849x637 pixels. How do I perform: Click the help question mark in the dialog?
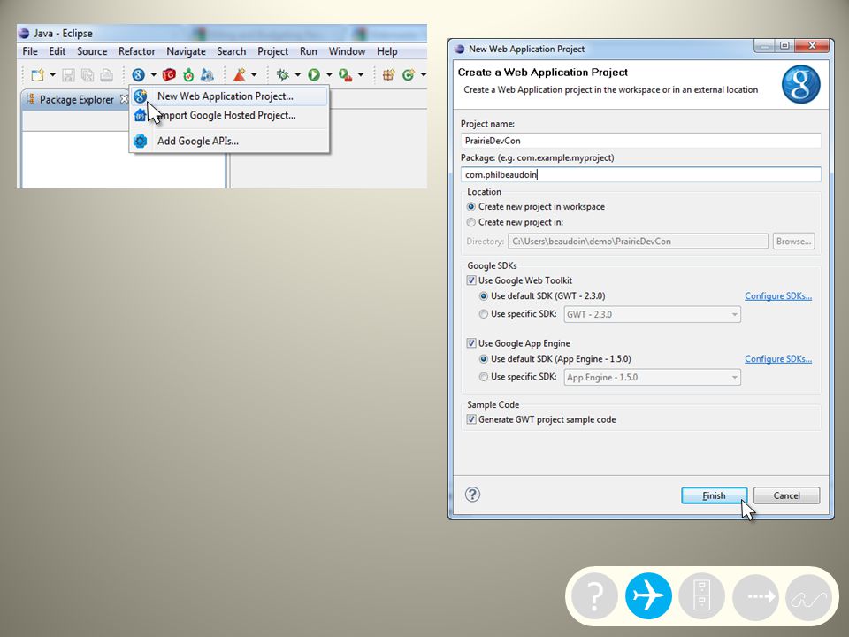(472, 495)
